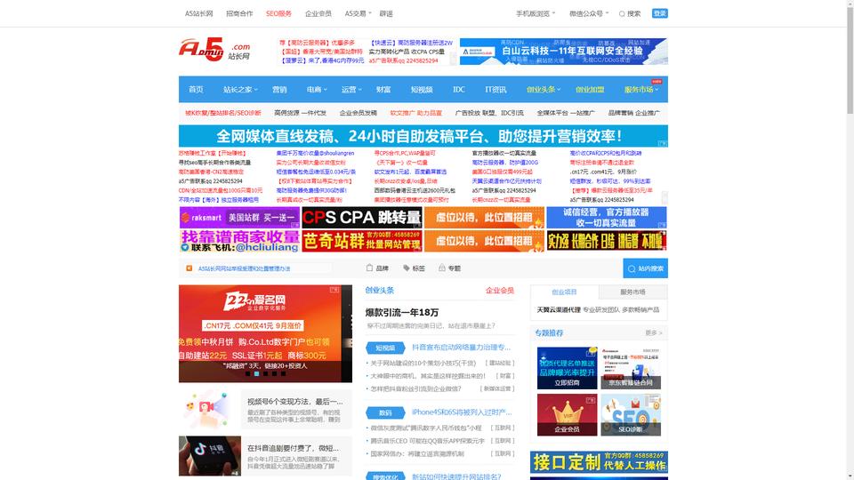Go to 首页 in the blue nav bar
The width and height of the screenshot is (854, 480).
point(196,89)
